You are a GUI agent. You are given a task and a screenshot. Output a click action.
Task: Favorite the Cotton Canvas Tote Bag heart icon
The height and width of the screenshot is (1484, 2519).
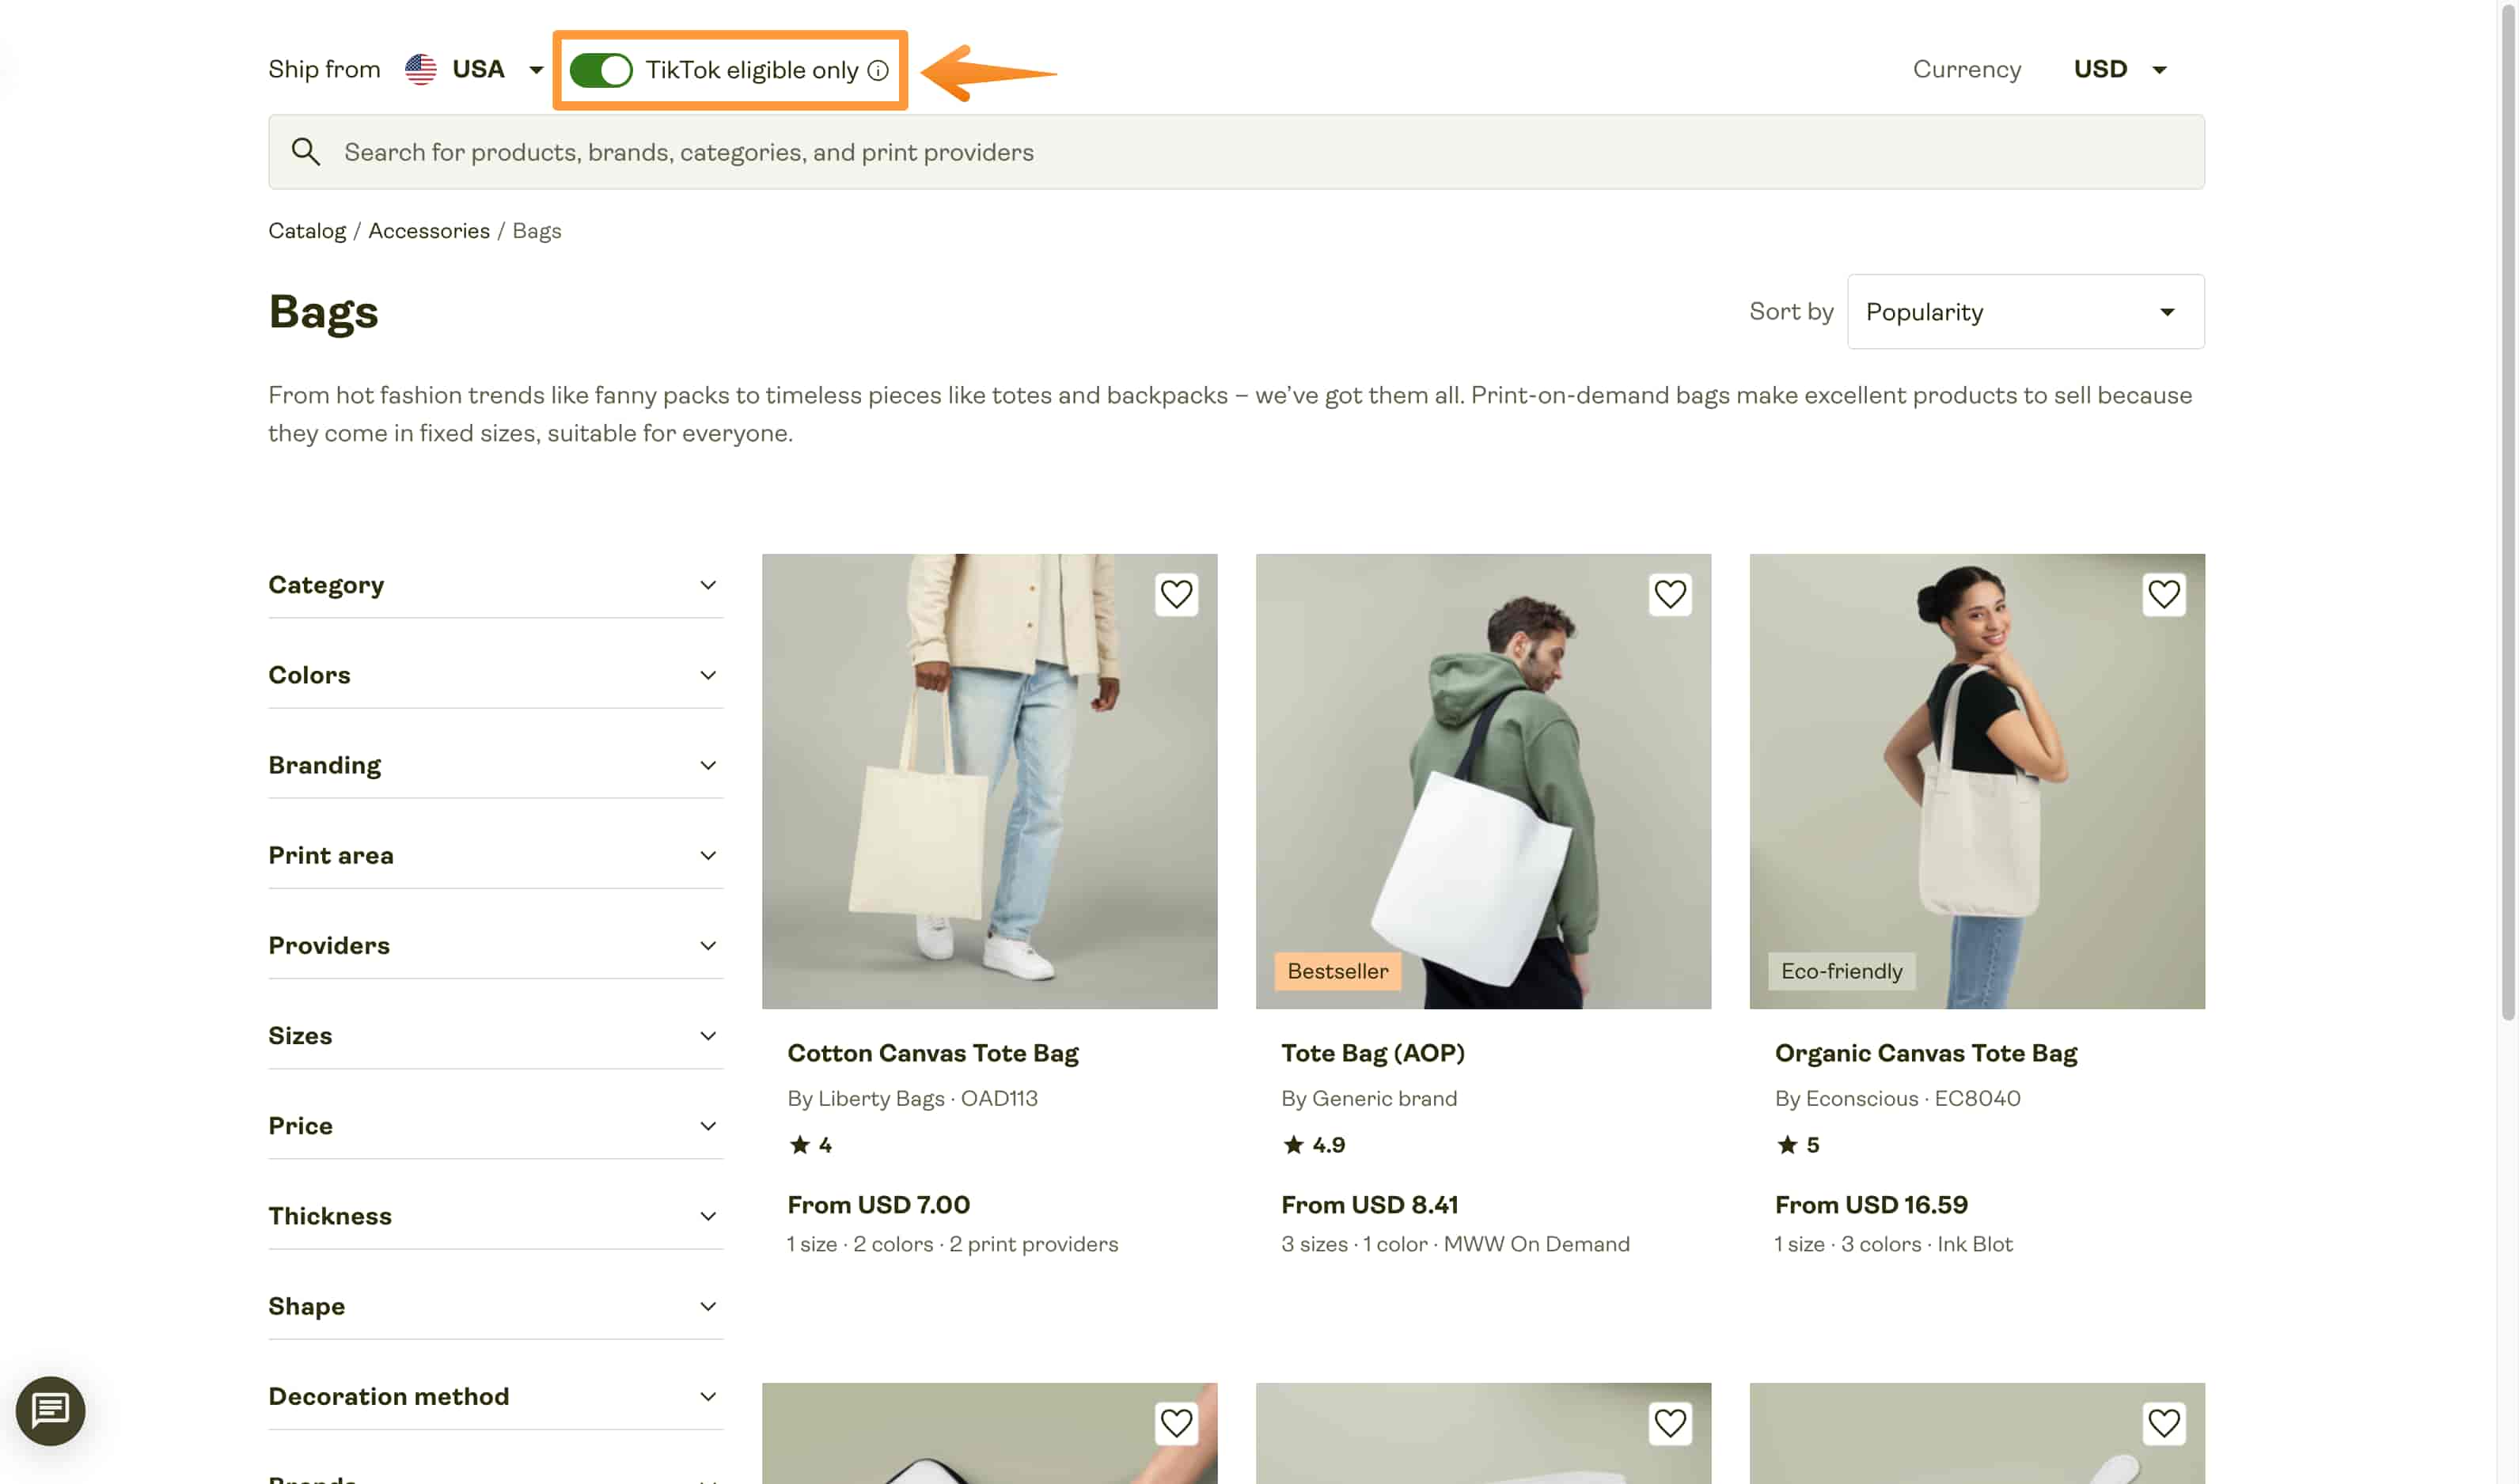point(1175,594)
